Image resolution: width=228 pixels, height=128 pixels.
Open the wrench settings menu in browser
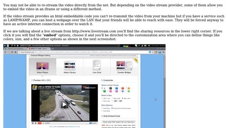[164, 52]
